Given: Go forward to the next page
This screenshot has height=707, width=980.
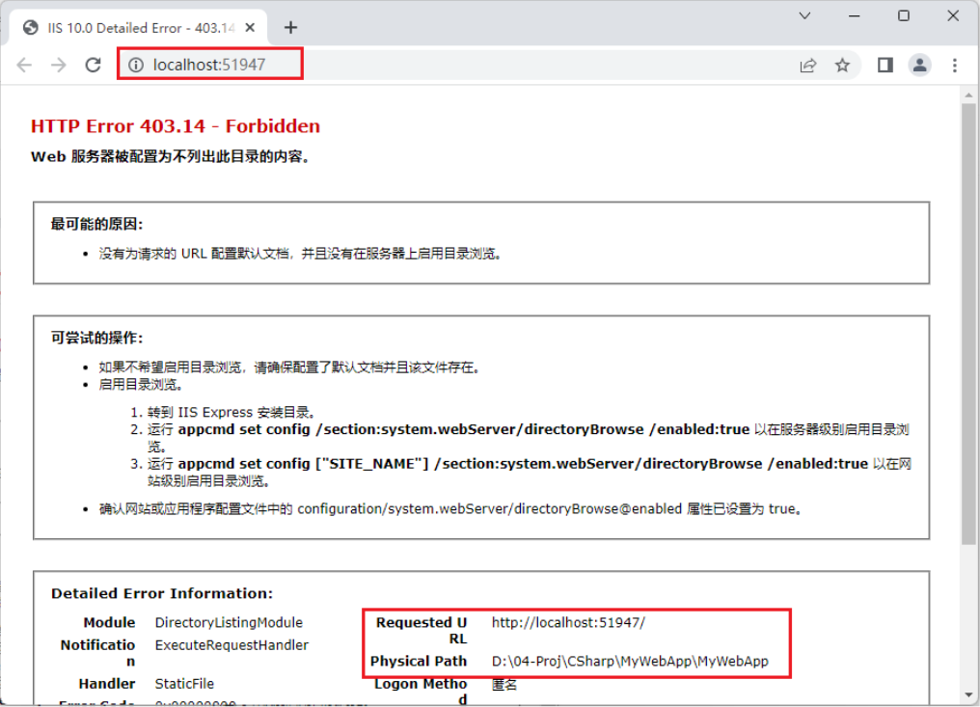Looking at the screenshot, I should click(58, 65).
